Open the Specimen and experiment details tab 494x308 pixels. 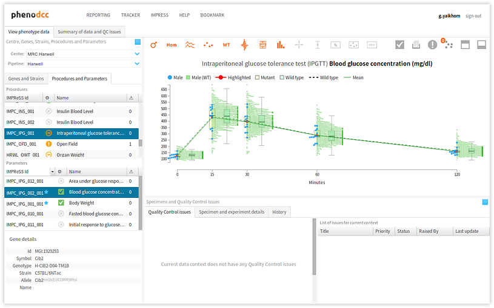(232, 212)
